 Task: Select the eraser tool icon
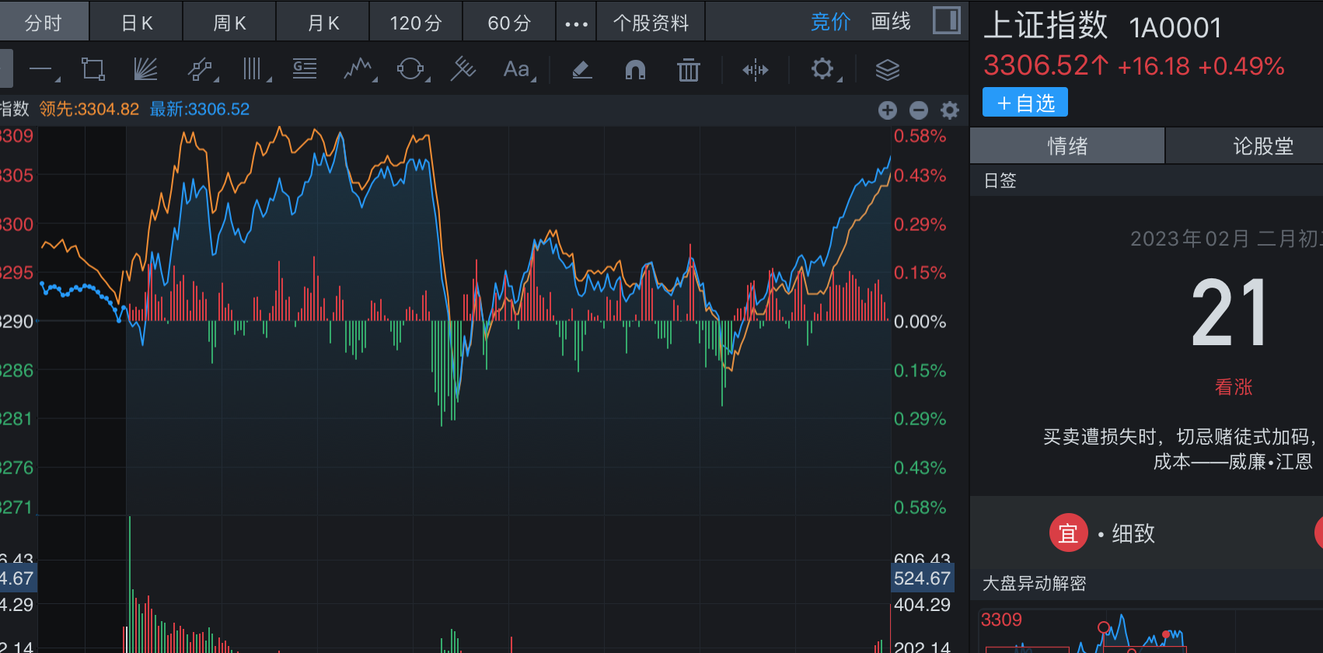pyautogui.click(x=581, y=70)
